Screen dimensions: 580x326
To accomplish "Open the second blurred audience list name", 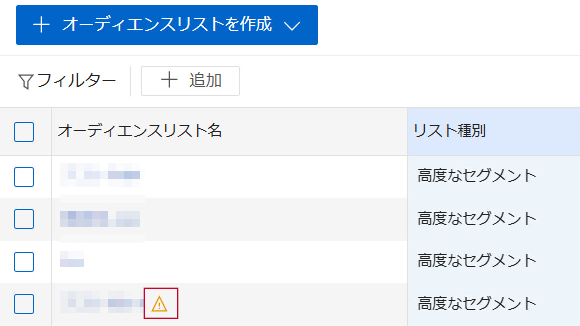I will (x=100, y=218).
